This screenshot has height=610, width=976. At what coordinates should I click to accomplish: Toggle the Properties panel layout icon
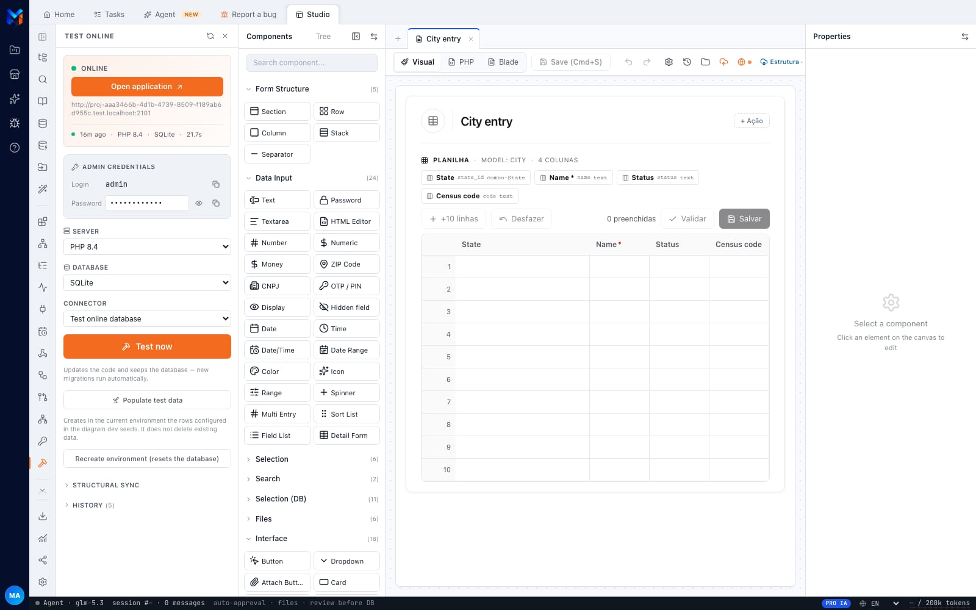(965, 37)
